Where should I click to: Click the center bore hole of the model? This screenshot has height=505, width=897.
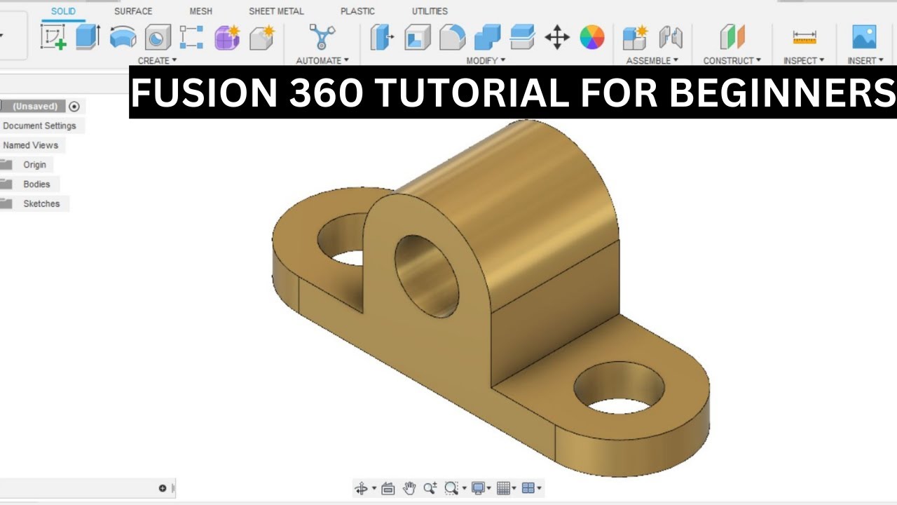point(426,276)
